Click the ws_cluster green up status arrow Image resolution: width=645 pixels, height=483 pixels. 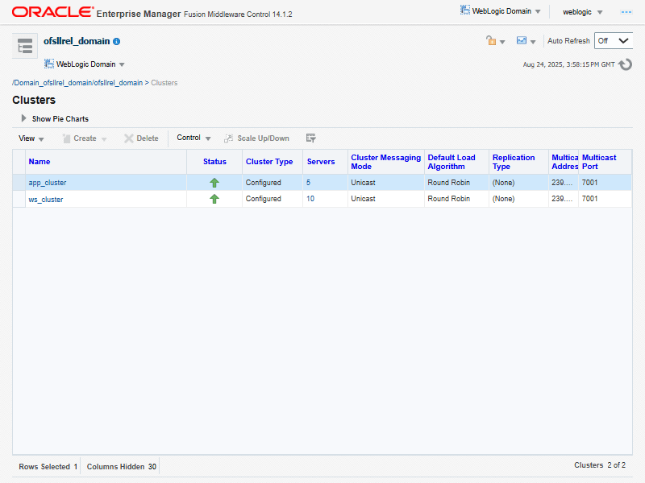pos(214,199)
